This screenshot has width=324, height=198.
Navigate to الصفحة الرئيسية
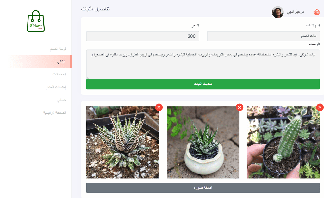pos(54,112)
